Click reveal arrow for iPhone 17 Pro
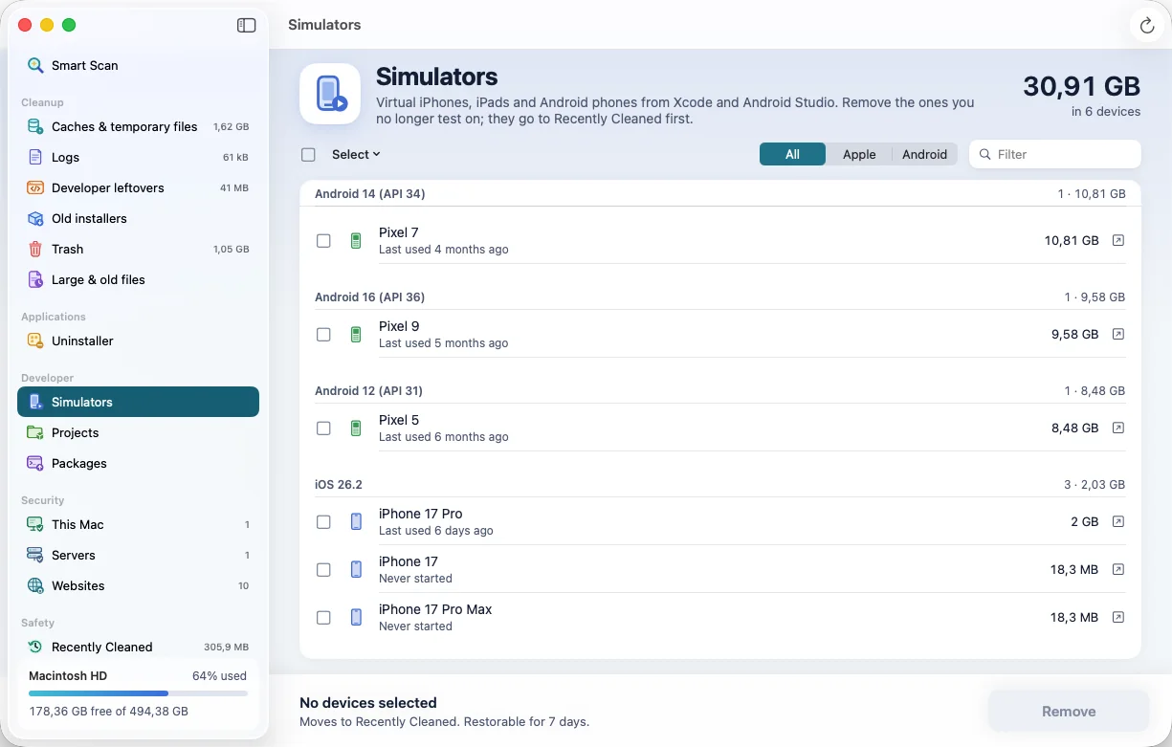The height and width of the screenshot is (747, 1172). 1117,521
